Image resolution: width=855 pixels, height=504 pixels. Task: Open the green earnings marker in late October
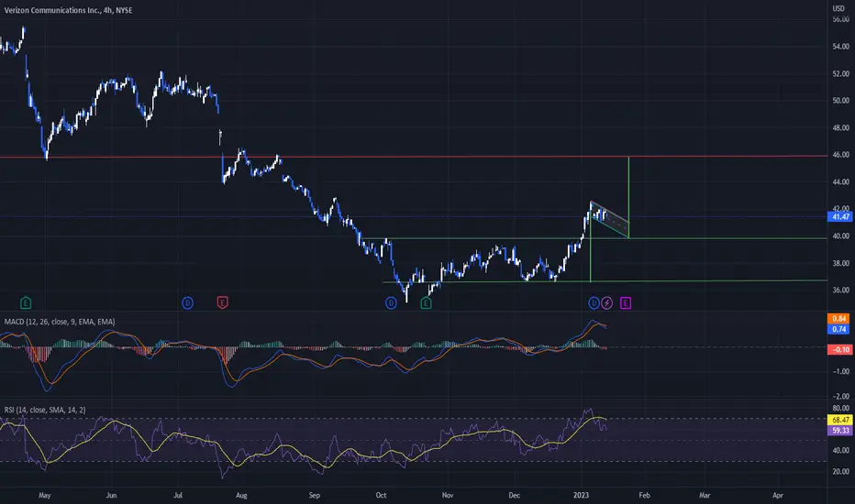(x=426, y=302)
